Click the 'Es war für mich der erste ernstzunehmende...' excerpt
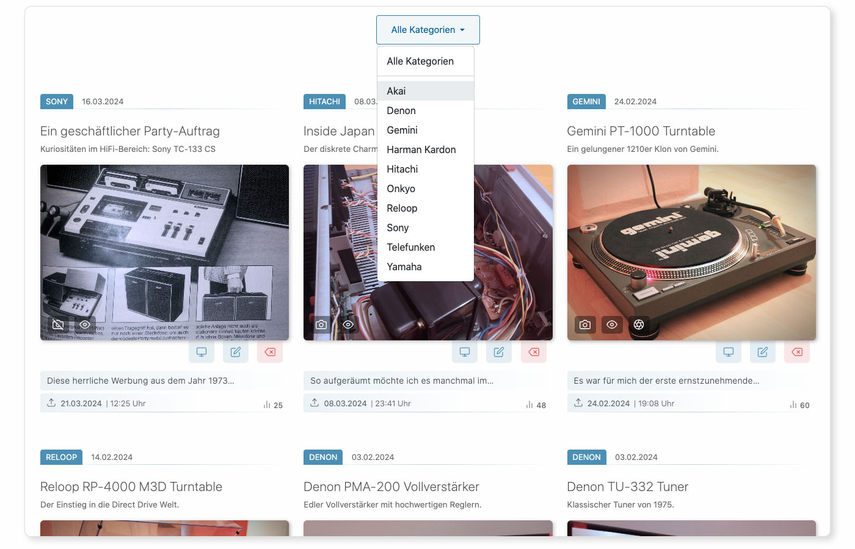This screenshot has height=549, width=855. pos(666,381)
